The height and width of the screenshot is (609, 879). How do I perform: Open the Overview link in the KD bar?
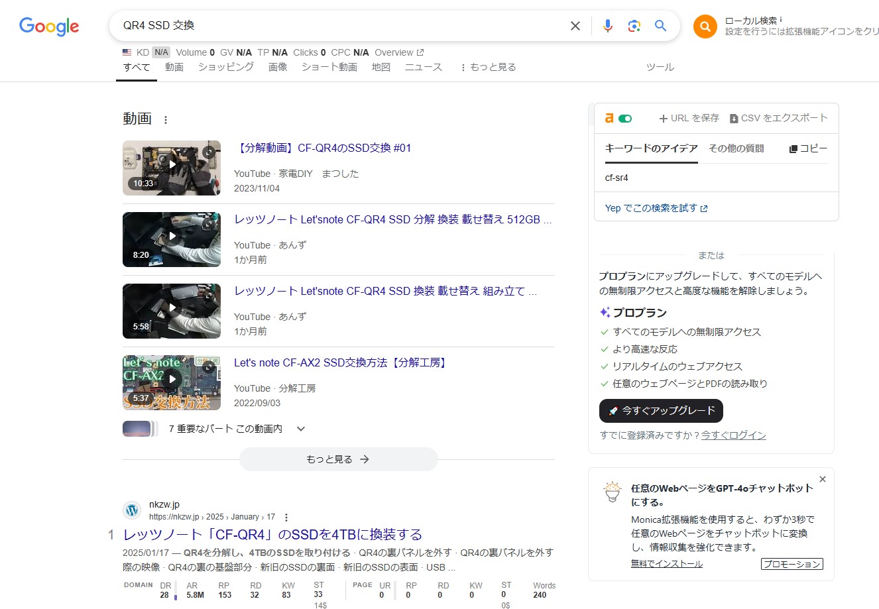coord(399,52)
